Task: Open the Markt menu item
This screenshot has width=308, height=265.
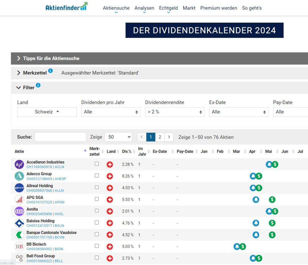Action: [189, 8]
